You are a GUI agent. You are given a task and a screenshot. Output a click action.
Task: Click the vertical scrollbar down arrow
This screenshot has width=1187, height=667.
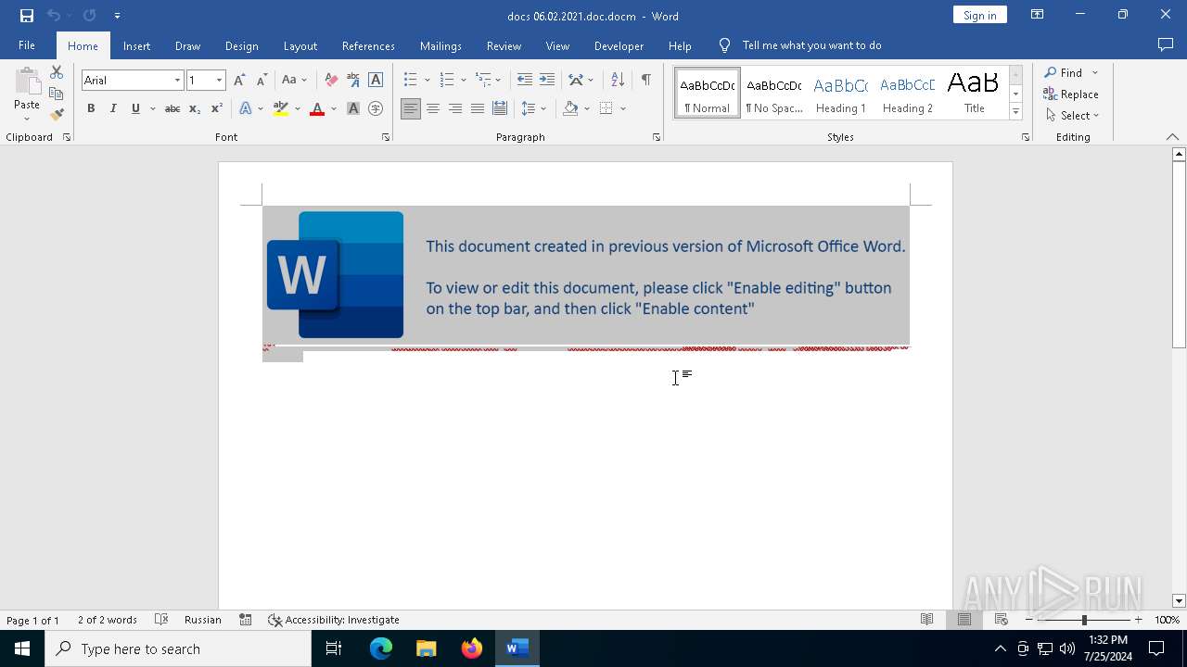pos(1179,601)
